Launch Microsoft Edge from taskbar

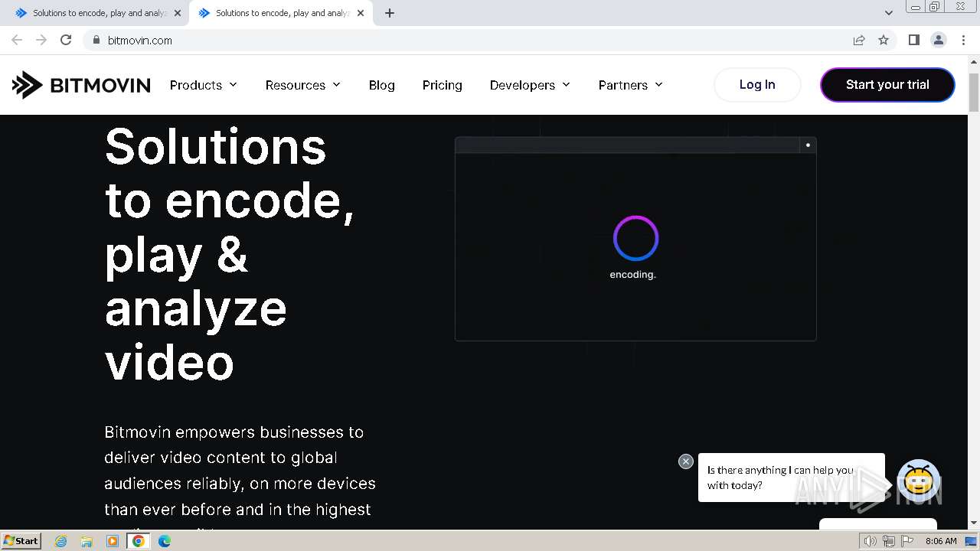[x=165, y=541]
